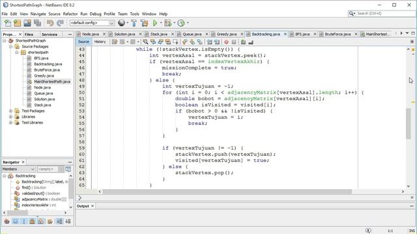
Task: Close the Backtracking.java tab
Action: coord(285,34)
